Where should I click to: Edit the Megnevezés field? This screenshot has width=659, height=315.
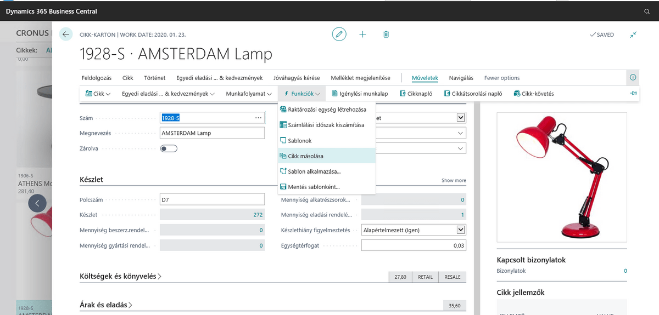212,133
